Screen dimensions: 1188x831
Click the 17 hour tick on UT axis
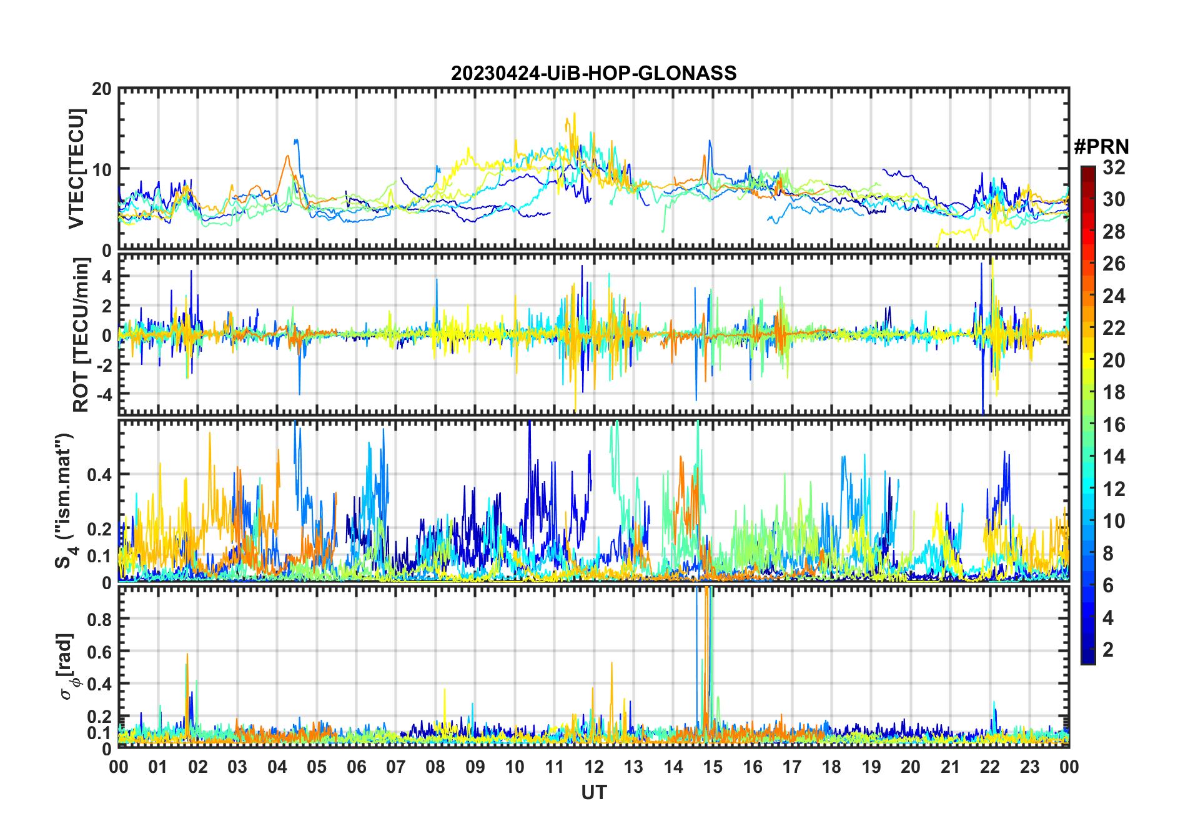792,767
